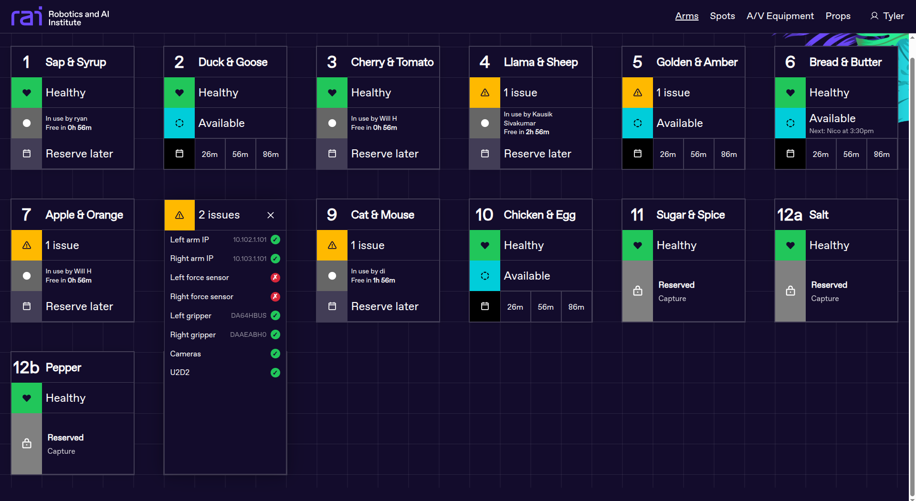Click red error icon for Left force sensor

(275, 278)
